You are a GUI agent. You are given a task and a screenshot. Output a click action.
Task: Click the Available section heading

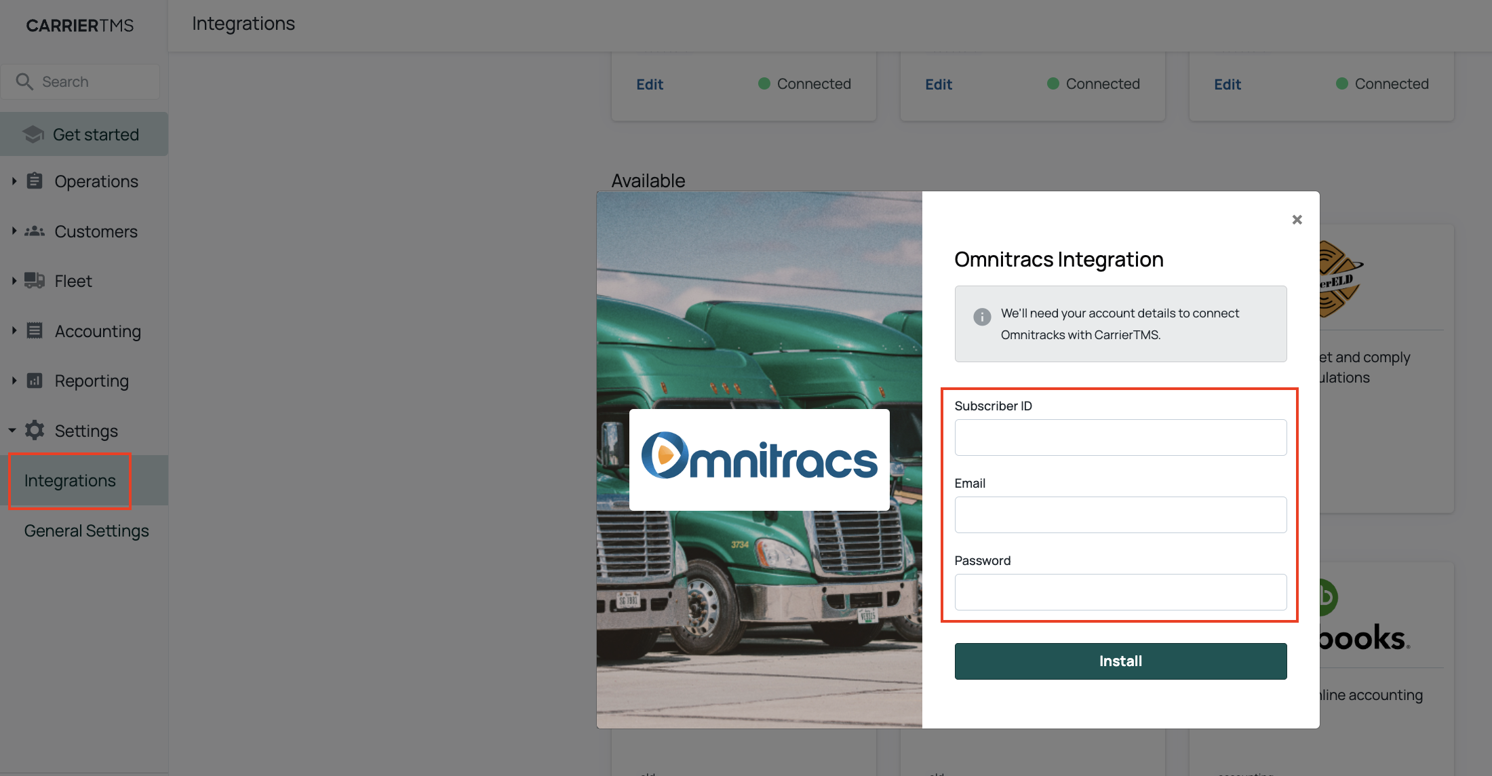[648, 180]
